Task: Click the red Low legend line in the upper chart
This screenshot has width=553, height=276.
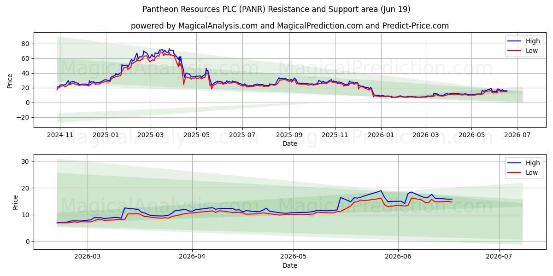Action: (x=515, y=51)
